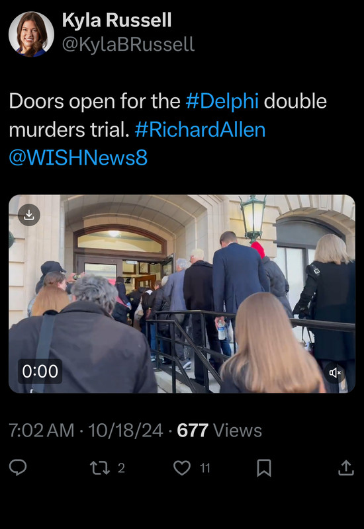Viewport: 364px width, 529px height.
Task: Click the 0:00 video time badge
Action: (40, 372)
